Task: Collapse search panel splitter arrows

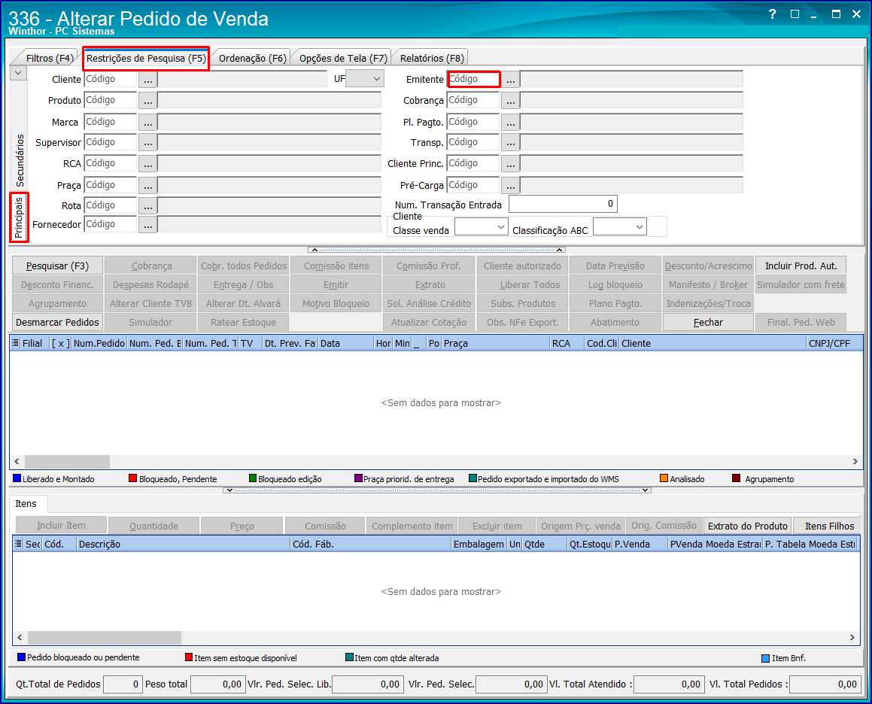Action: pyautogui.click(x=437, y=250)
